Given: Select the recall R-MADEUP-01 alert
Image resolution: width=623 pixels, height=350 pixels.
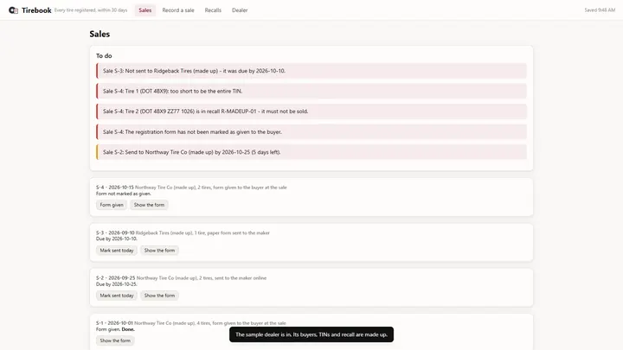Looking at the screenshot, I should pos(311,111).
